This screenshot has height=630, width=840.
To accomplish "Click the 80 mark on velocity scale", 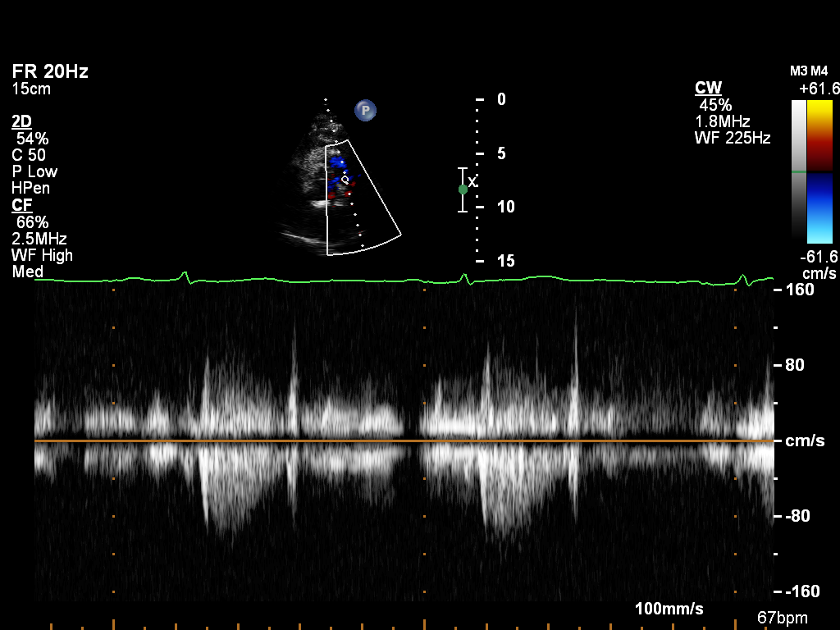I will point(794,365).
